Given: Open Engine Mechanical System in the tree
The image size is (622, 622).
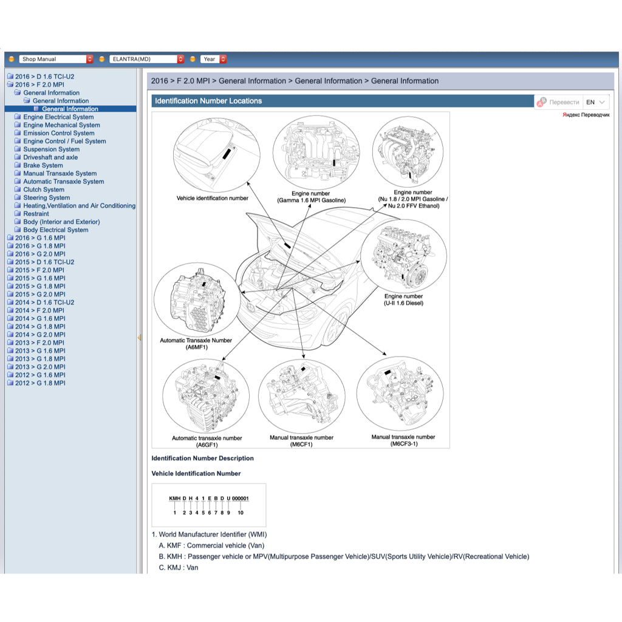Looking at the screenshot, I should 61,125.
